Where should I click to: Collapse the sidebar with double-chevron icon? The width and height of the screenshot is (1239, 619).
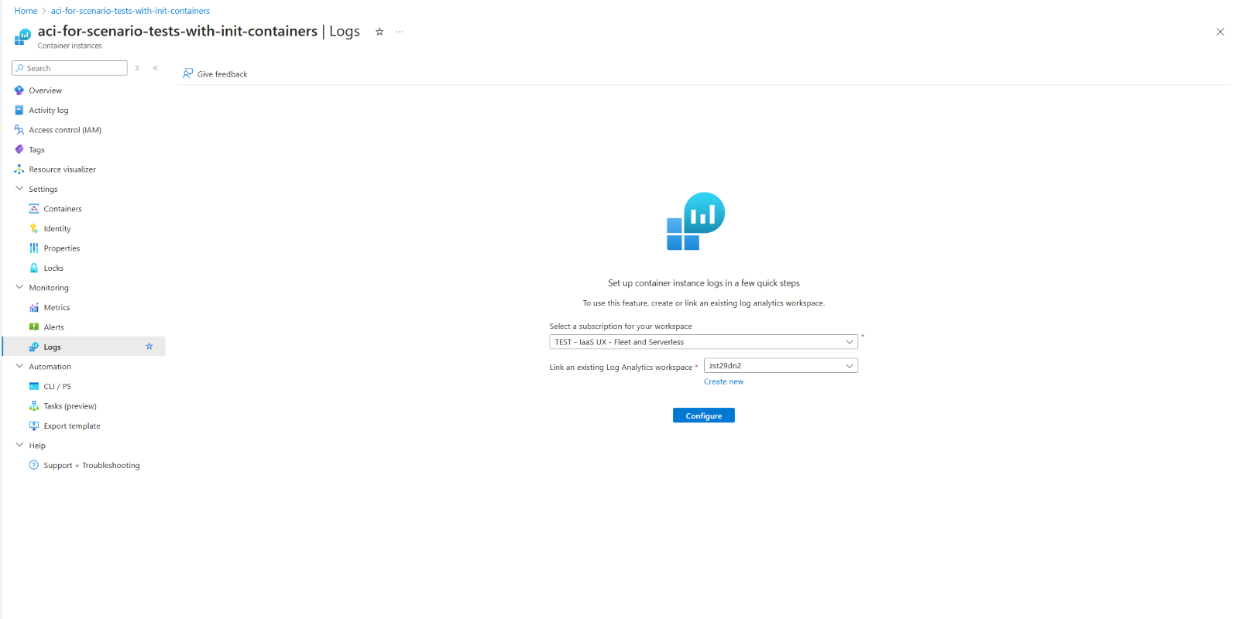(x=156, y=68)
